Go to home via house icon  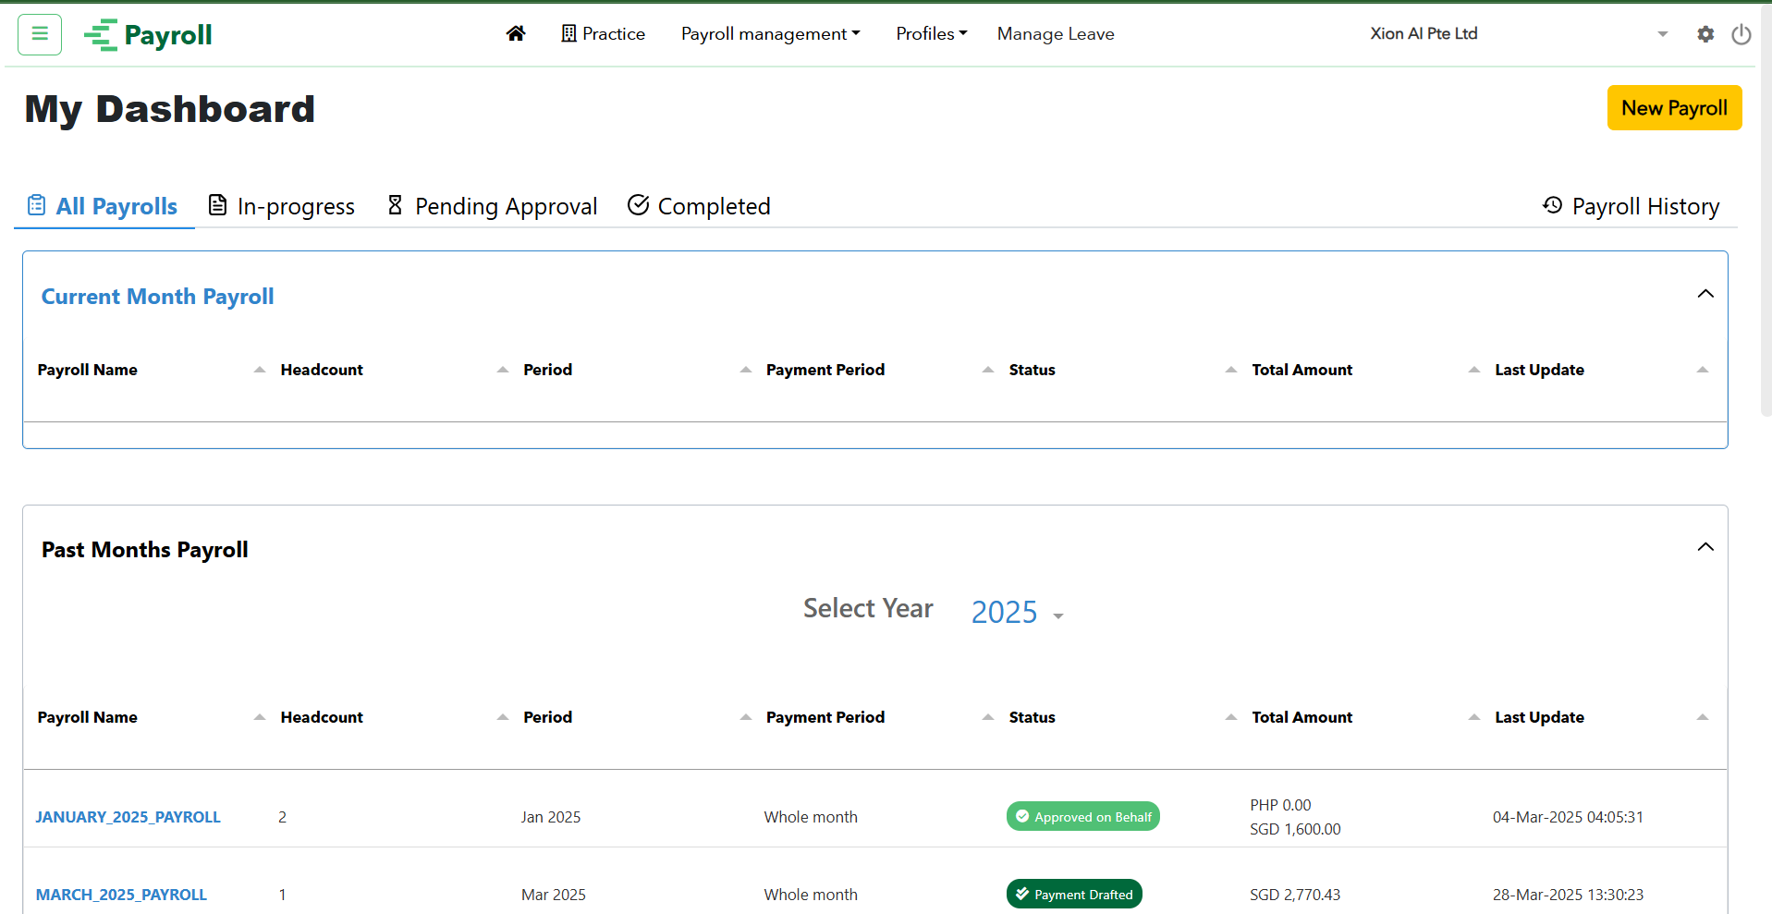click(516, 33)
